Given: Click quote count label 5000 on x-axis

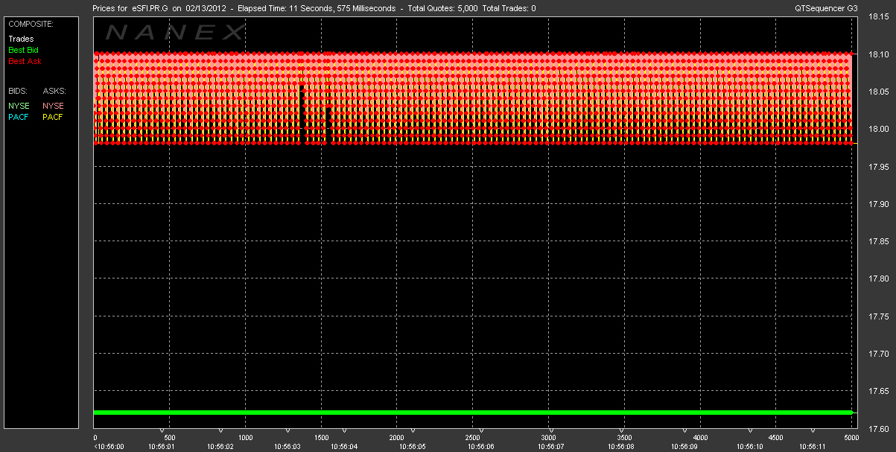Looking at the screenshot, I should [x=851, y=438].
